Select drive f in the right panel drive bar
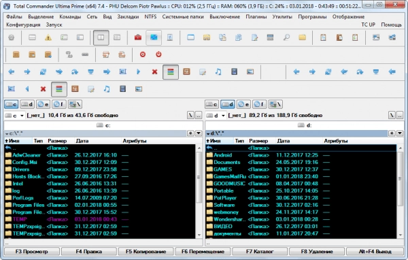This screenshot has height=260, width=408. click(x=260, y=104)
